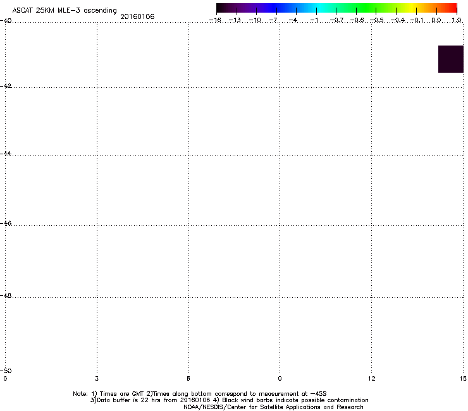The height and width of the screenshot is (411, 468).
Task: Click colorbar label 1.0
Action: [457, 20]
